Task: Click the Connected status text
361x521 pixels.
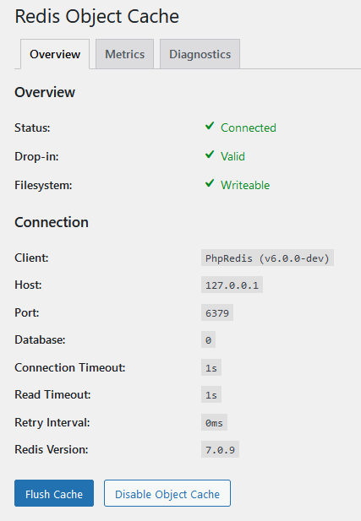Action: pyautogui.click(x=249, y=128)
